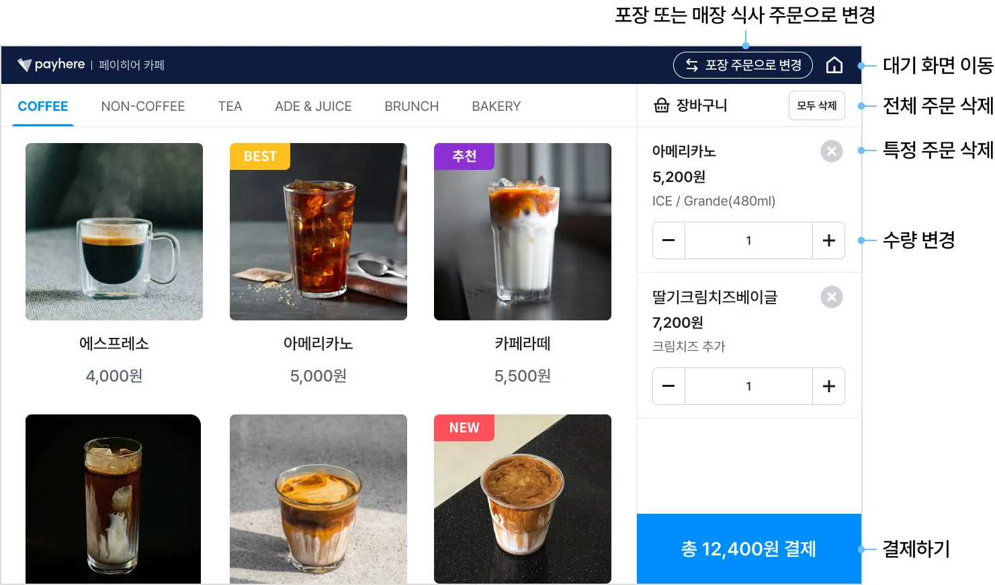Open the ADE & JUICE category
This screenshot has width=995, height=585.
tap(313, 106)
